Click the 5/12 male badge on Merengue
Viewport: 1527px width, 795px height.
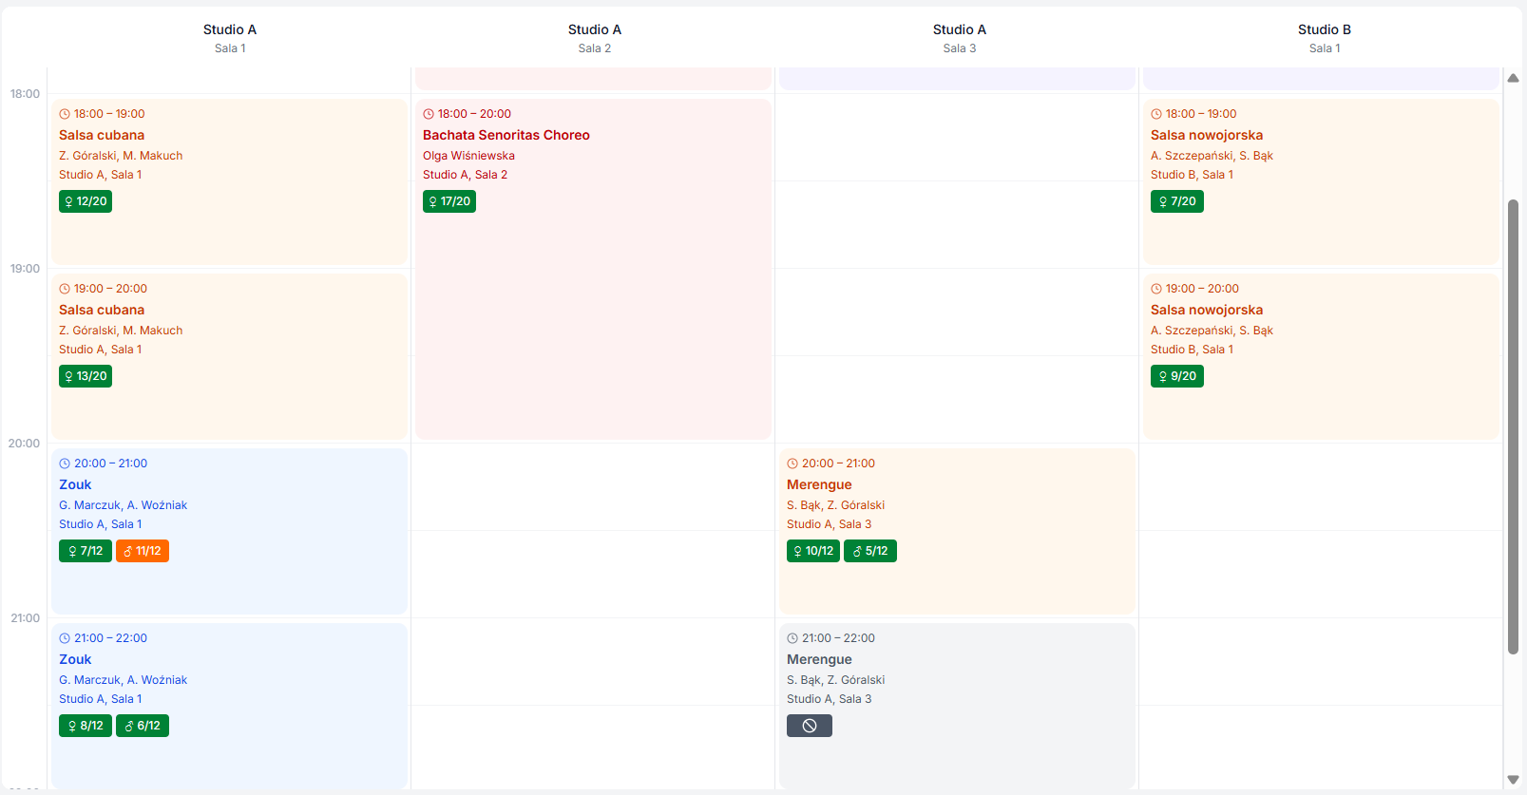[x=869, y=551]
